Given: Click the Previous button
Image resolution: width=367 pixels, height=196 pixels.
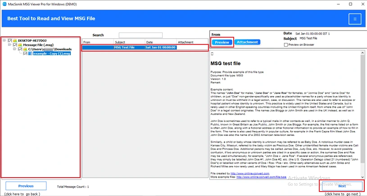Looking at the screenshot, I should pyautogui.click(x=26, y=186).
